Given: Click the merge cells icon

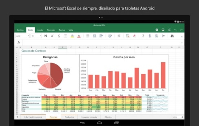Looking at the screenshot, I should [94, 36].
